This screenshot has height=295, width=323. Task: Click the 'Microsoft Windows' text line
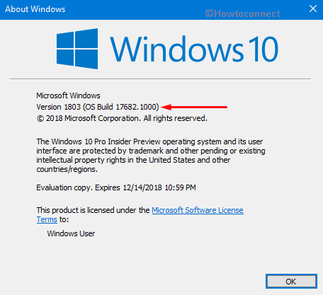68,96
